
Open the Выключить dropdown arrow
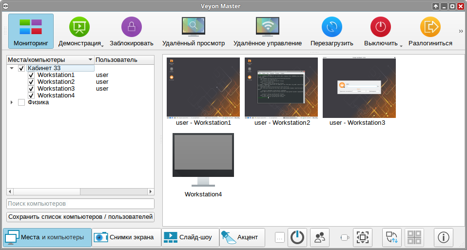(401, 46)
